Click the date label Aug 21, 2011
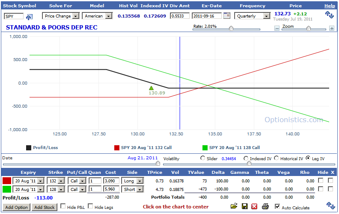The image size is (339, 214). pos(143,158)
